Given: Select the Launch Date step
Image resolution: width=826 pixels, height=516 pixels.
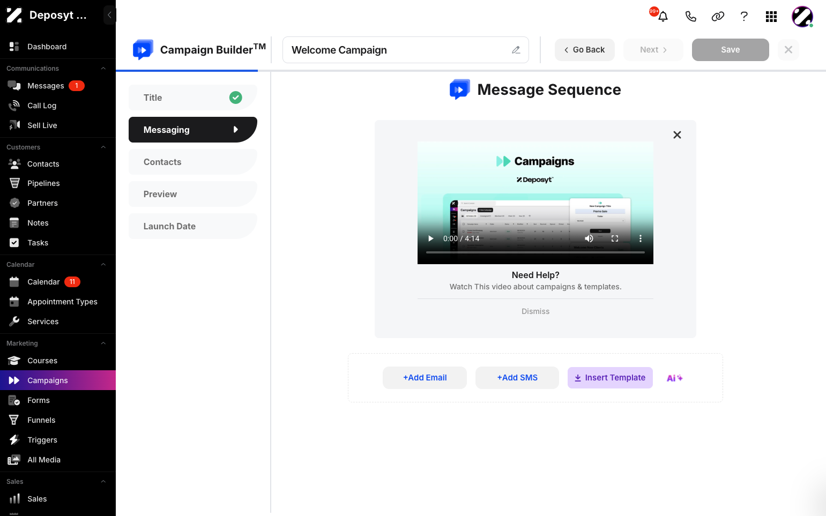Looking at the screenshot, I should [x=193, y=226].
